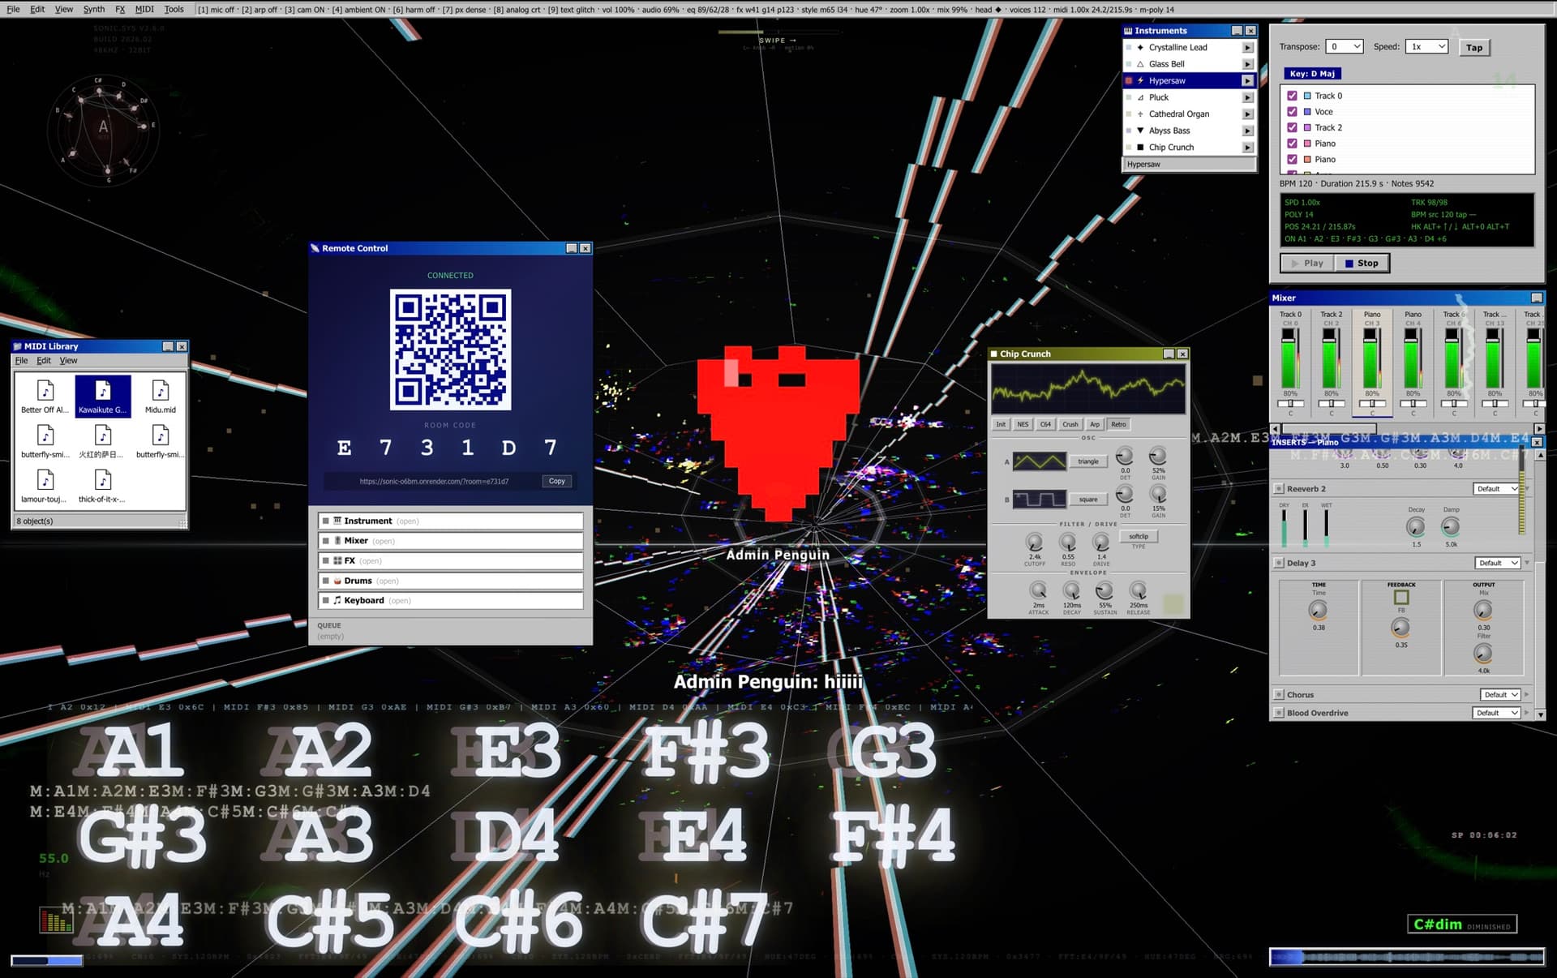Open the View menu in MIDI Library
Viewport: 1557px width, 978px height.
pyautogui.click(x=68, y=360)
